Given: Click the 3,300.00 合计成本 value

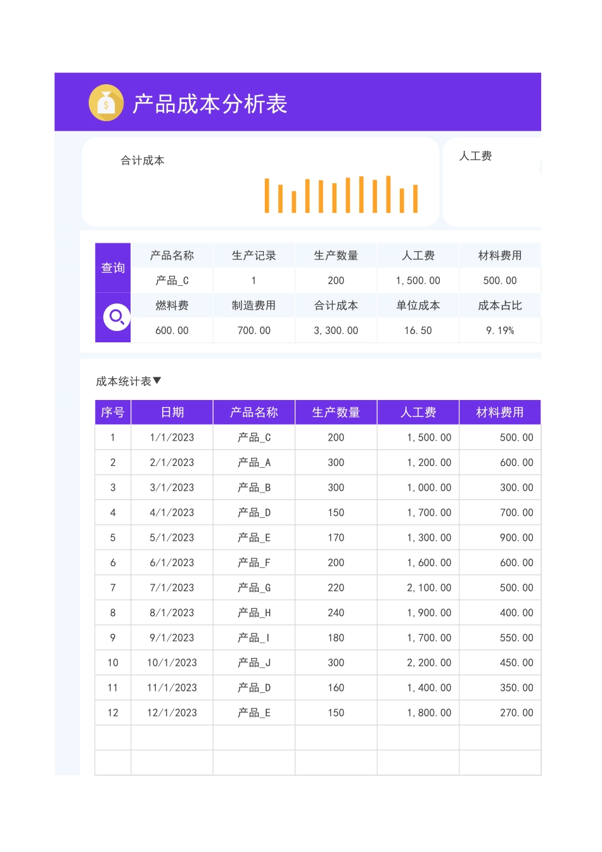Looking at the screenshot, I should pos(335,330).
